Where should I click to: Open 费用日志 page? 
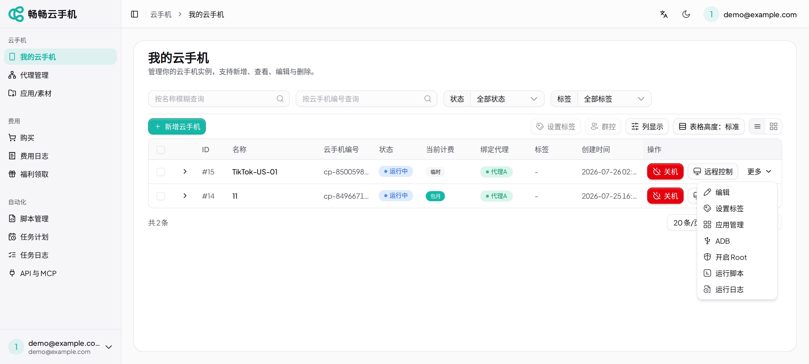pos(60,156)
